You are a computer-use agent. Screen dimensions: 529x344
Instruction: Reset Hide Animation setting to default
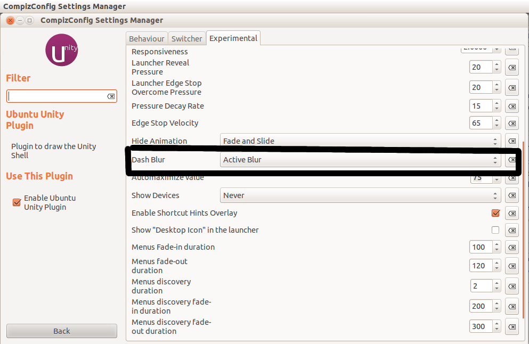tap(512, 141)
